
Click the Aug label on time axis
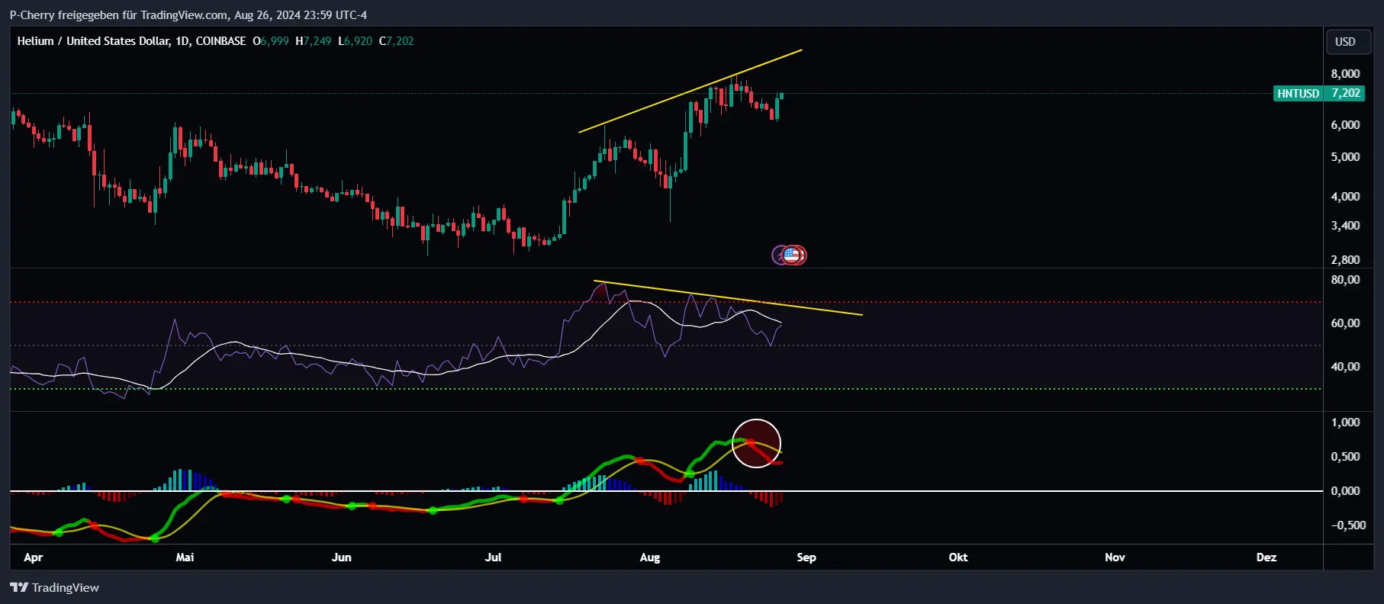pyautogui.click(x=650, y=557)
